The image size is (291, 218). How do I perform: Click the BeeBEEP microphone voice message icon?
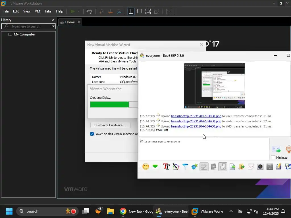pyautogui.click(x=289, y=149)
